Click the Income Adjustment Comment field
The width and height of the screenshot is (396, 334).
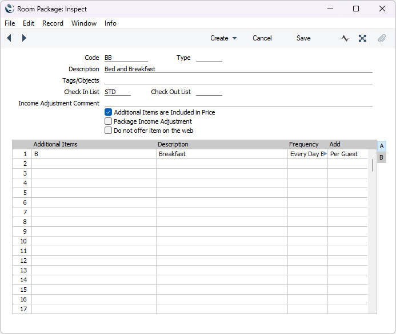[x=238, y=103]
